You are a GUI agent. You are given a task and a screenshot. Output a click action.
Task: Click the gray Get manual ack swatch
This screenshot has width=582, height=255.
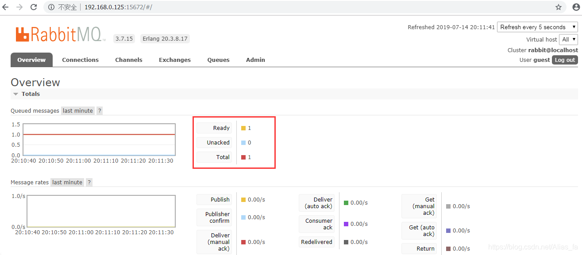coord(448,206)
